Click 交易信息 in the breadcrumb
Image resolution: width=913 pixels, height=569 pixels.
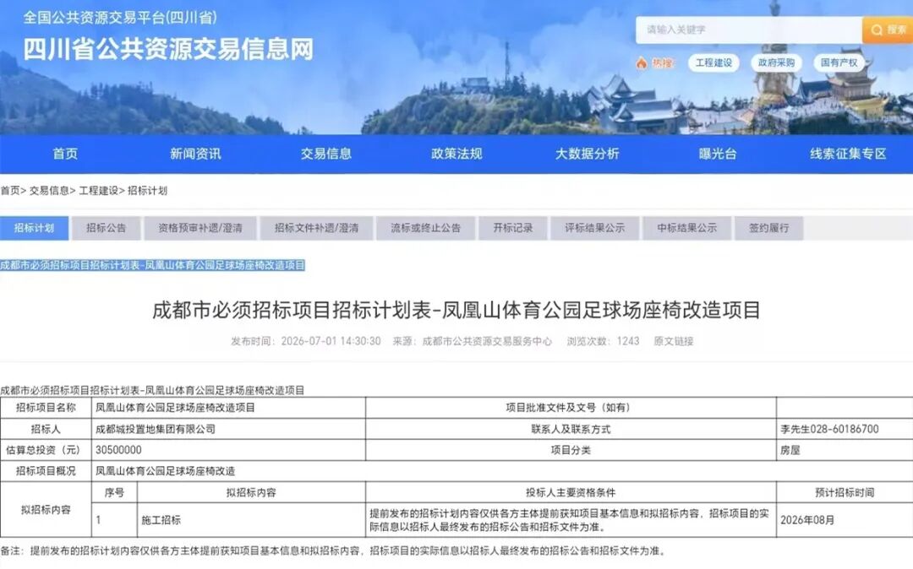coord(49,191)
